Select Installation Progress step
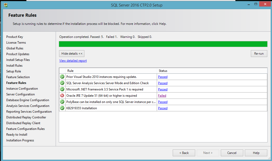Screen dimensions: 272x161 tap(20, 140)
